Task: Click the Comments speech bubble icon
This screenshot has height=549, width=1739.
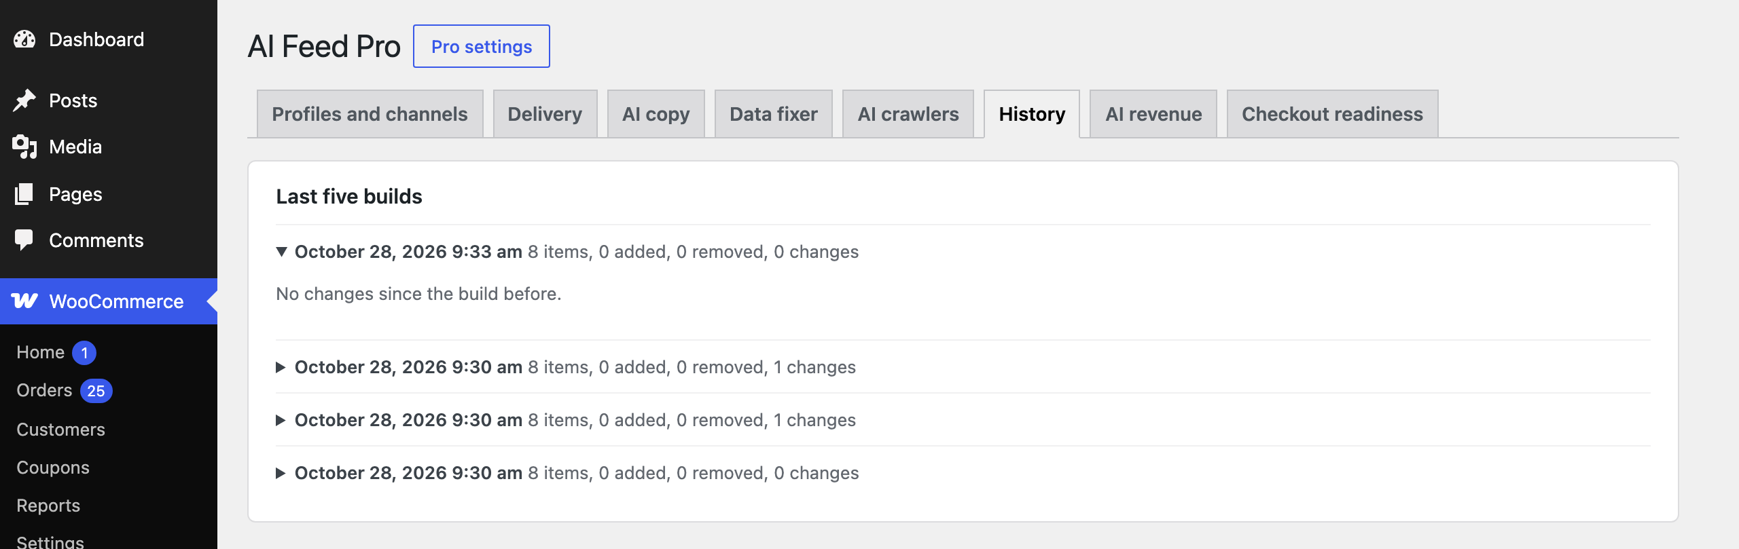Action: [24, 240]
